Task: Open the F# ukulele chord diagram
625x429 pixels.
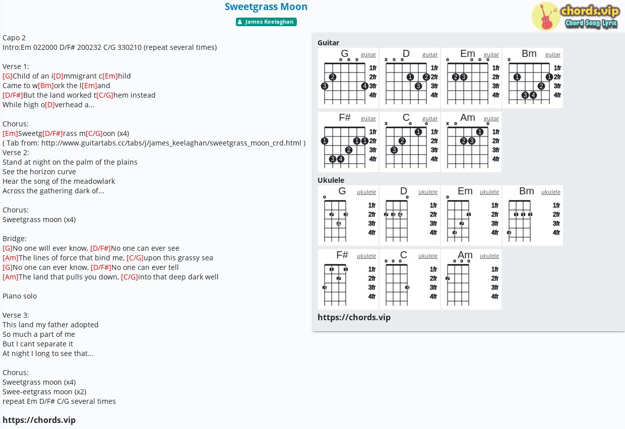Action: coord(348,279)
